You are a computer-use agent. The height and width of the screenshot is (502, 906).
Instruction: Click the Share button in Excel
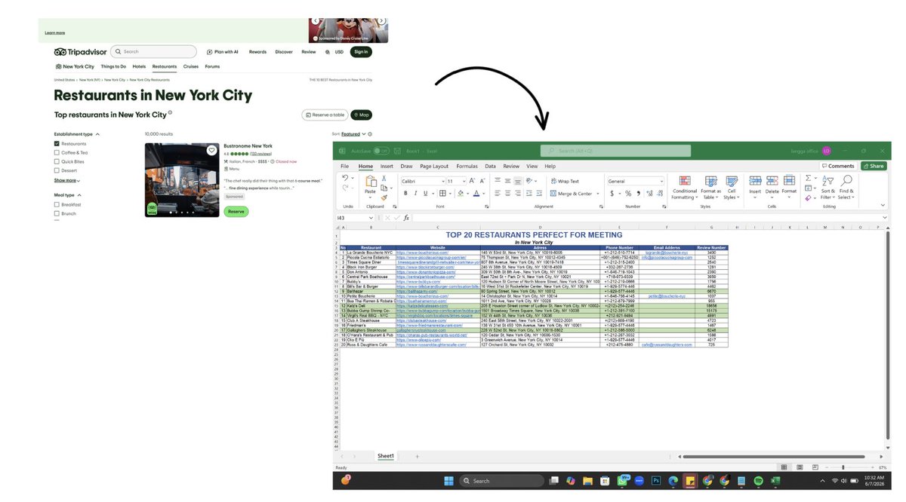tap(874, 166)
